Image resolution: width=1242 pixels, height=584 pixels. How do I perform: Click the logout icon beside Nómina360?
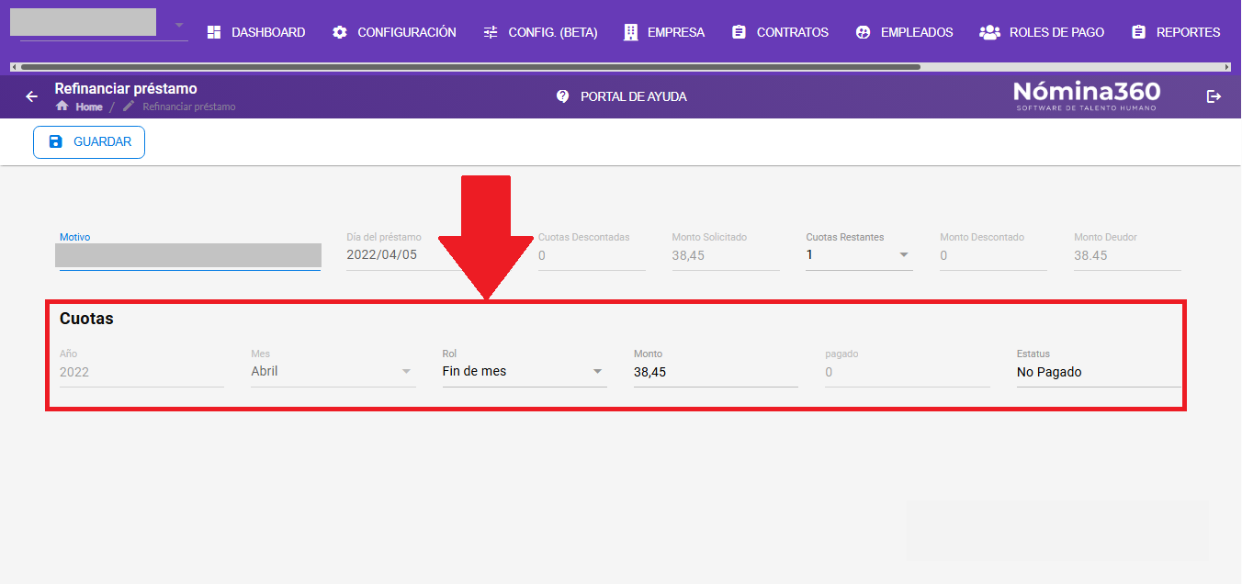1214,96
